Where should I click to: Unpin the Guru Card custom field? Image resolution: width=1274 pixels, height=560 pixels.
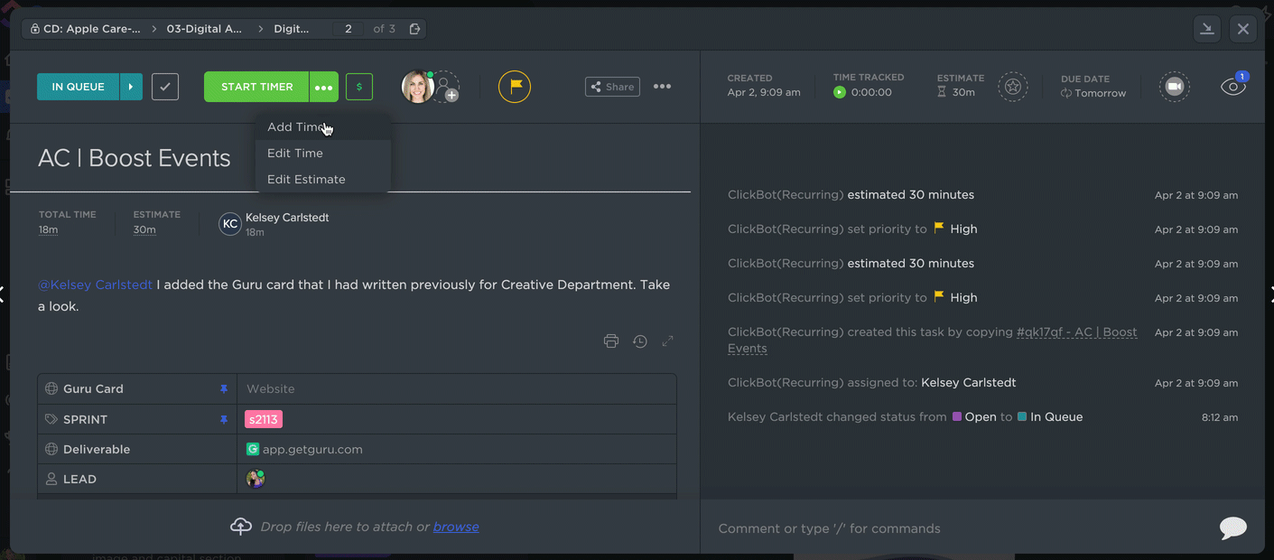point(224,389)
